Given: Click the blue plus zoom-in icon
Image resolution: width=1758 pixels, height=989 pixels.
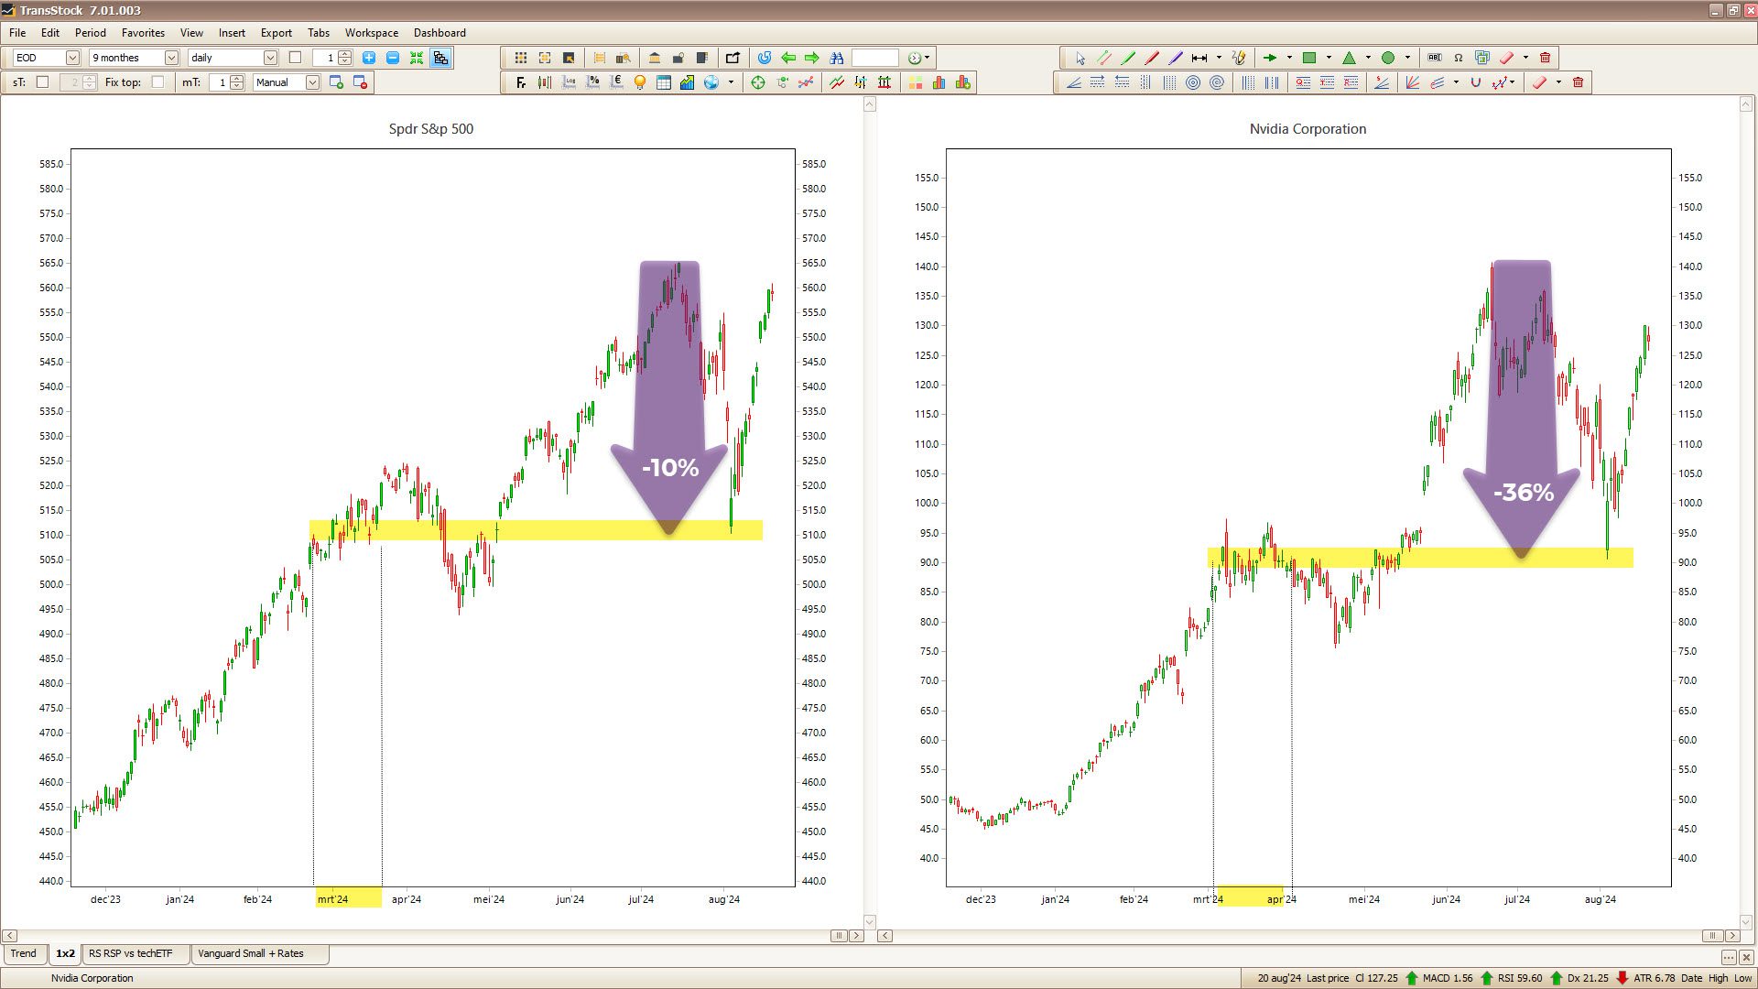Looking at the screenshot, I should tap(369, 58).
